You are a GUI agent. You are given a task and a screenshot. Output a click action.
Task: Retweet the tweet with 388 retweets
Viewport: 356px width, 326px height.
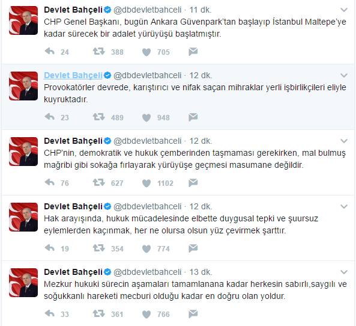99,51
